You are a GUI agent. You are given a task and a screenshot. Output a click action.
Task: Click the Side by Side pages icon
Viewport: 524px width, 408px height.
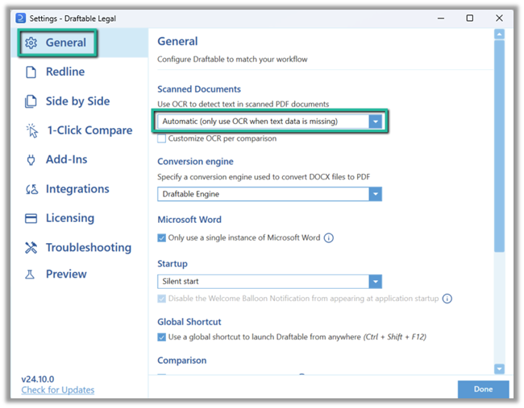31,101
